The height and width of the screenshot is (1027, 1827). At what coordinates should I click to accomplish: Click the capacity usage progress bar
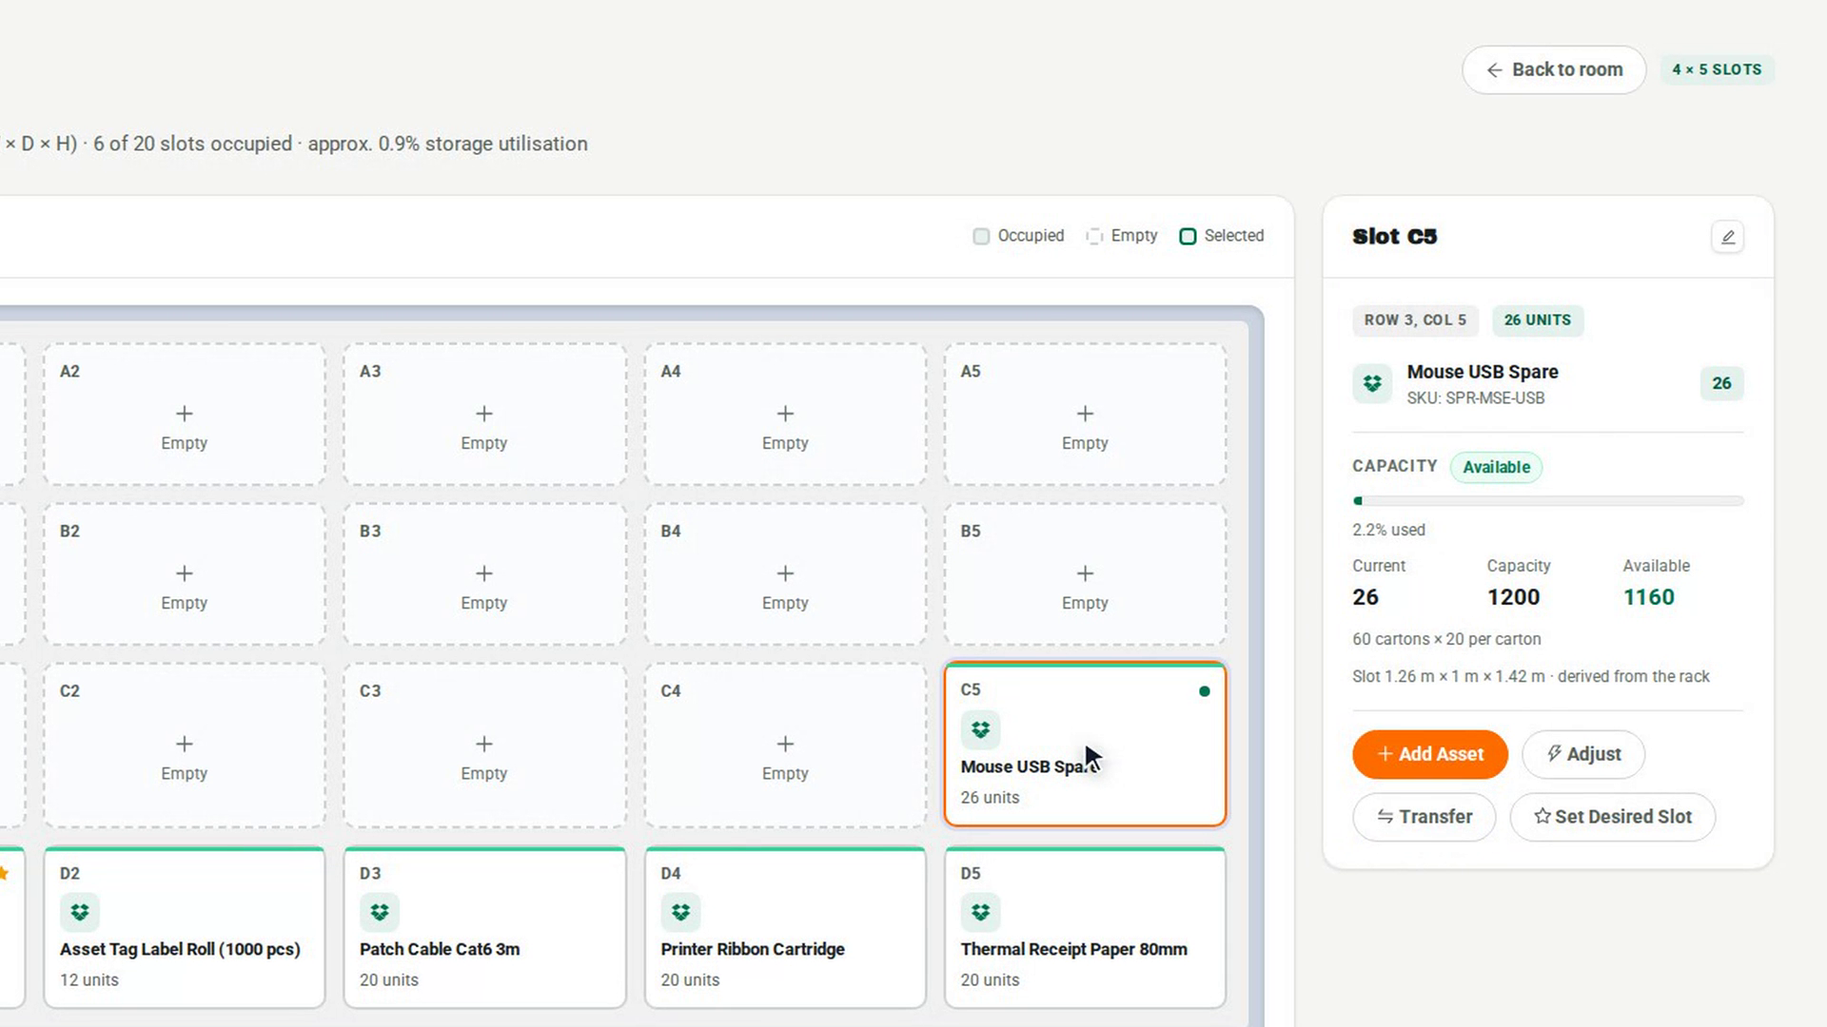click(x=1548, y=501)
